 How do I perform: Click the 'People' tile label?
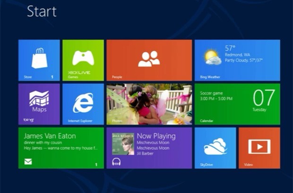pos(117,77)
